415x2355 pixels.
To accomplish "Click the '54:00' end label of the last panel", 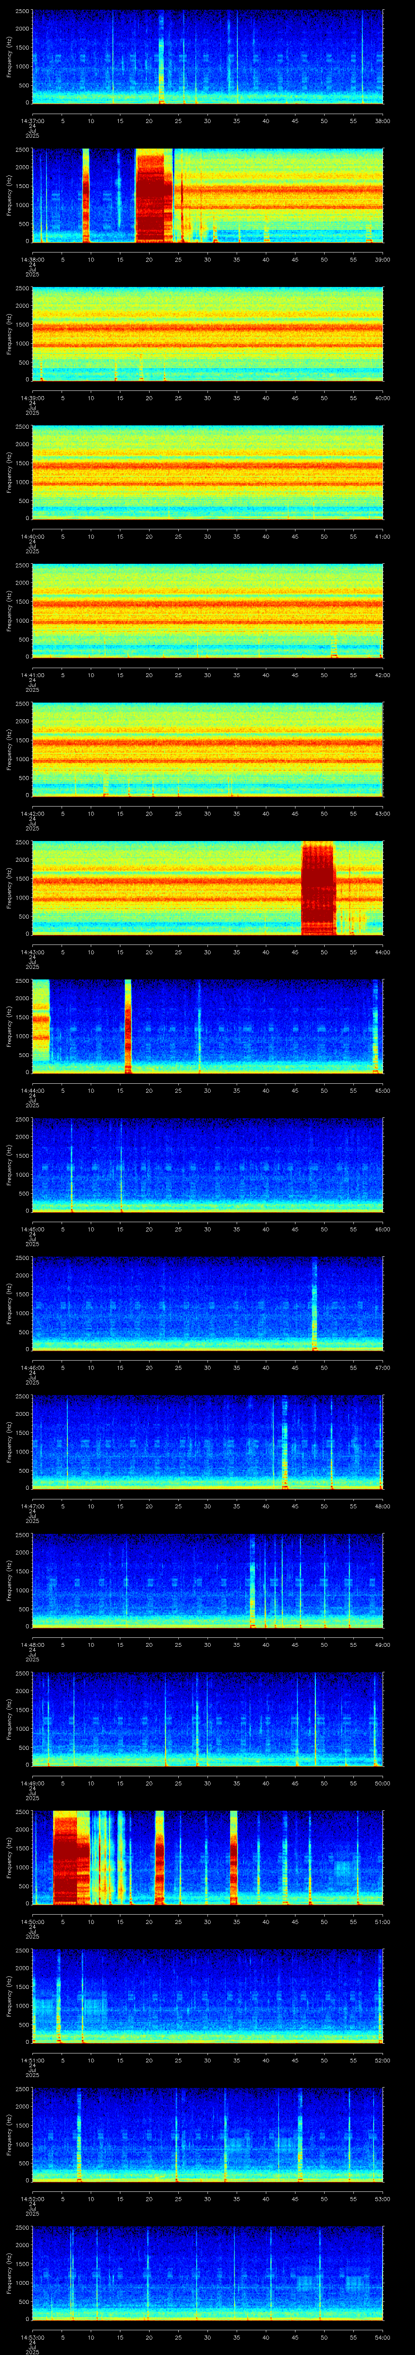I will (x=382, y=2337).
